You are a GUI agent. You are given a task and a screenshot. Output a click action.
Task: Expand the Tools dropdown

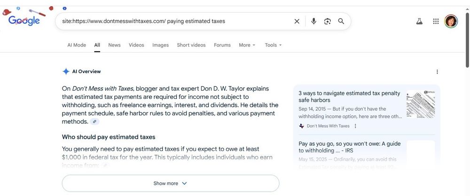click(273, 45)
